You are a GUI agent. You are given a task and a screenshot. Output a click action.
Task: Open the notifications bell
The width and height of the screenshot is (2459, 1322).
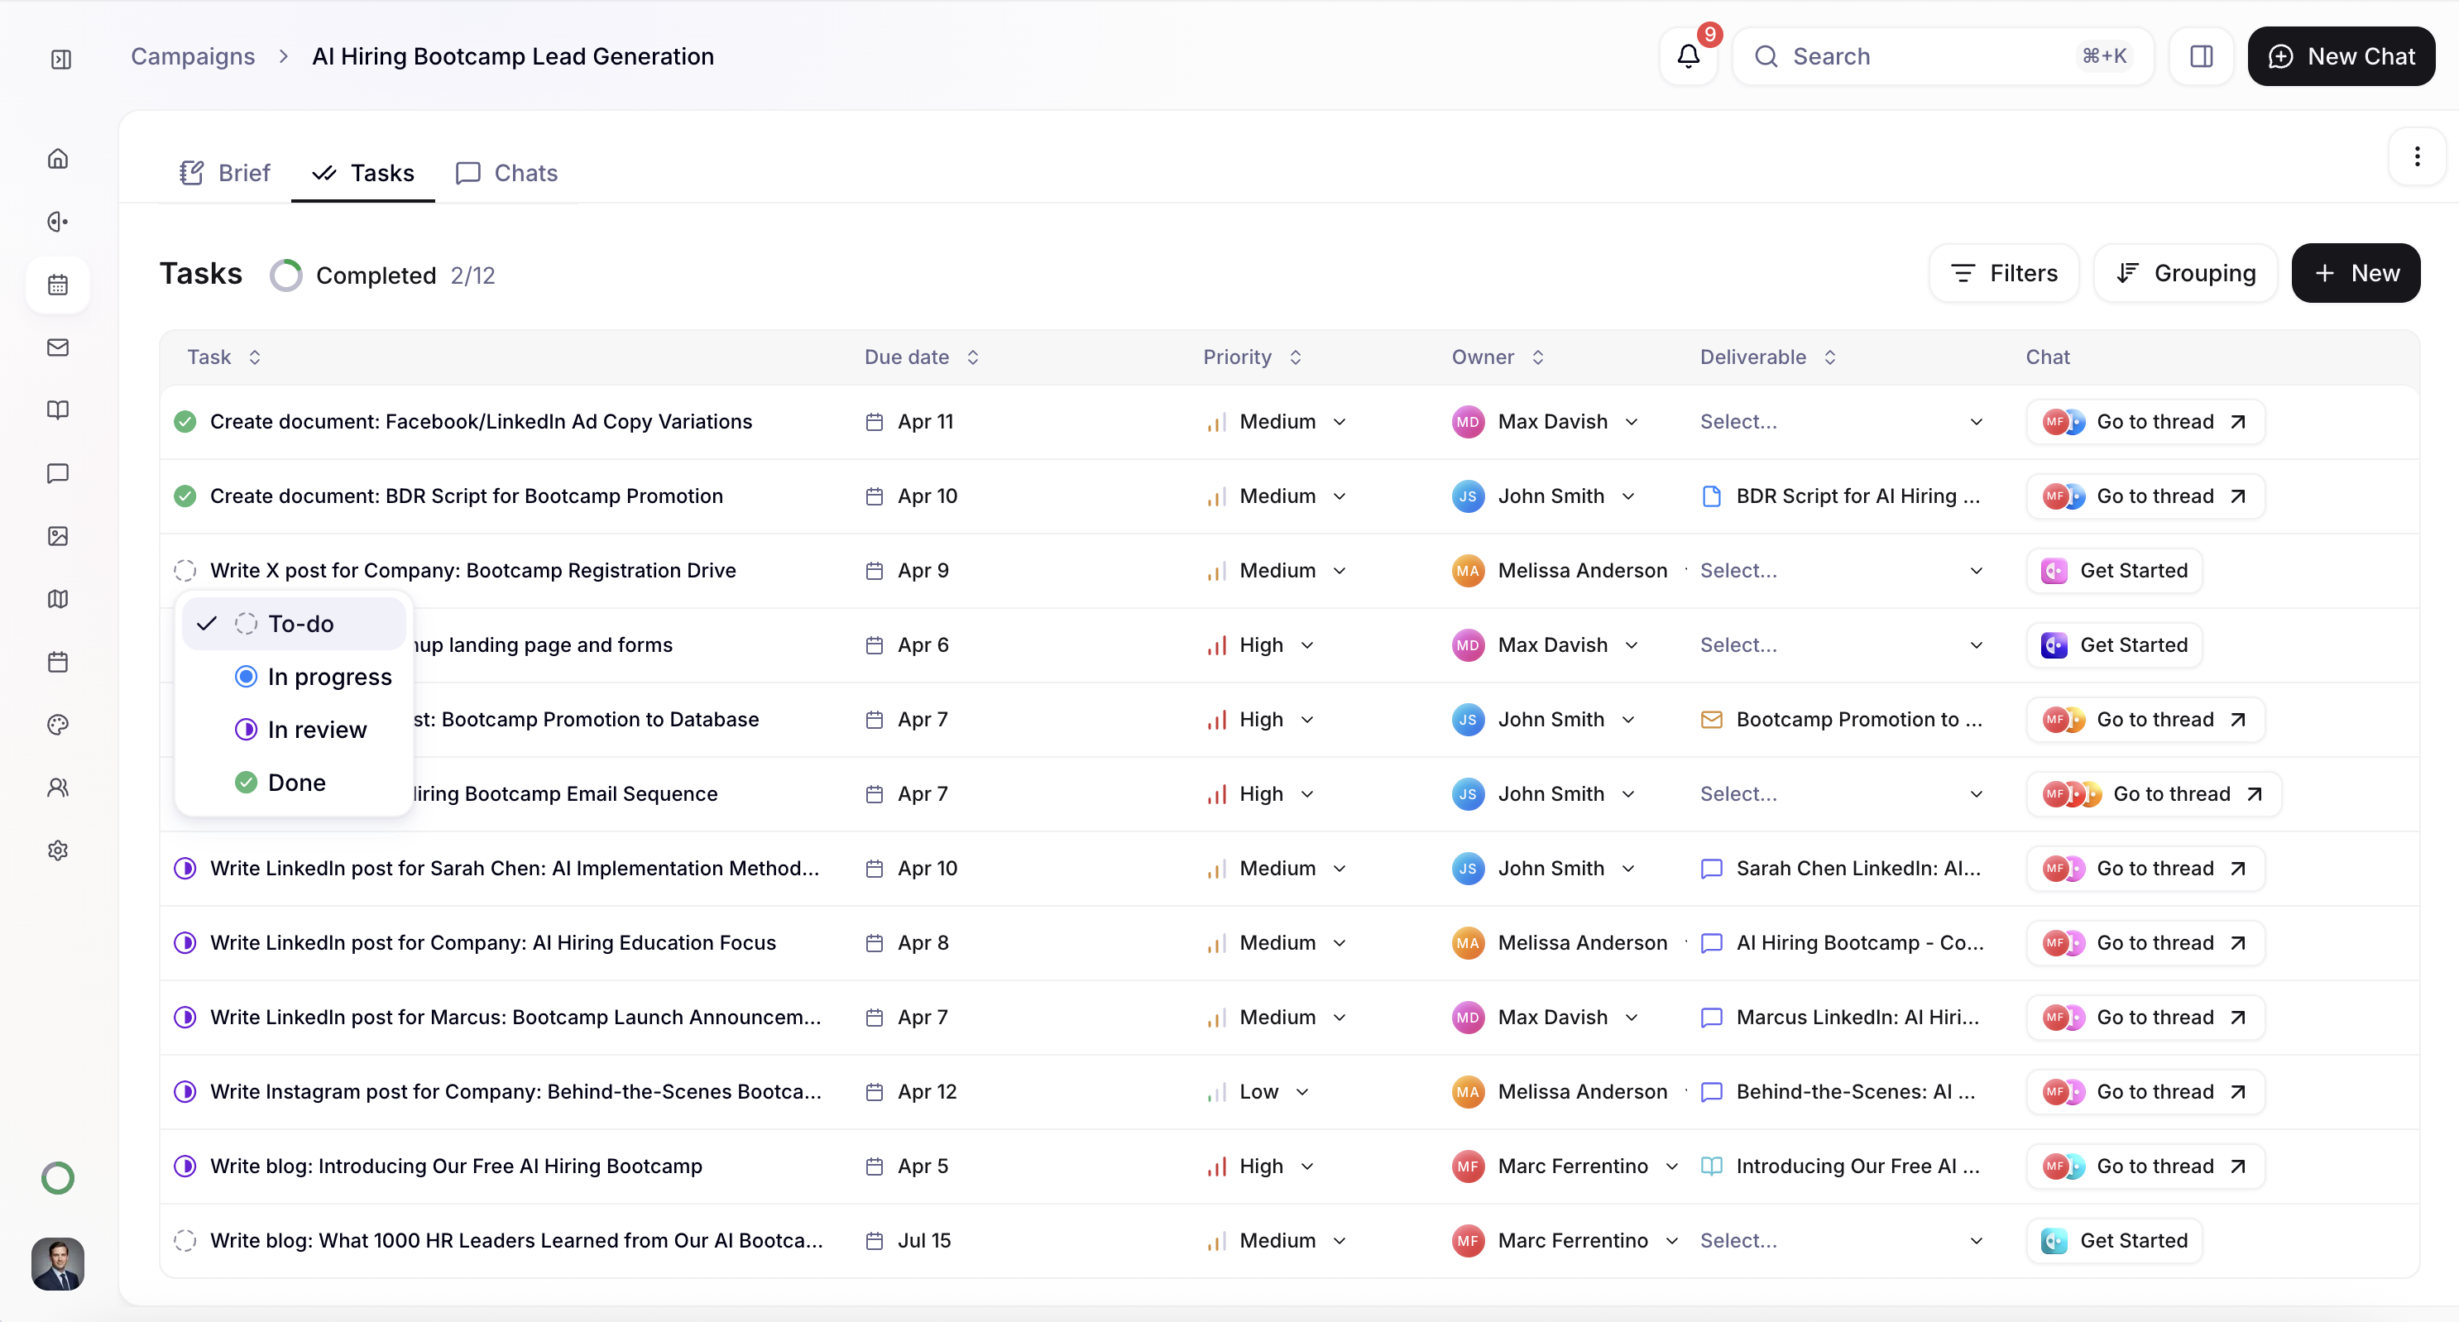point(1688,56)
